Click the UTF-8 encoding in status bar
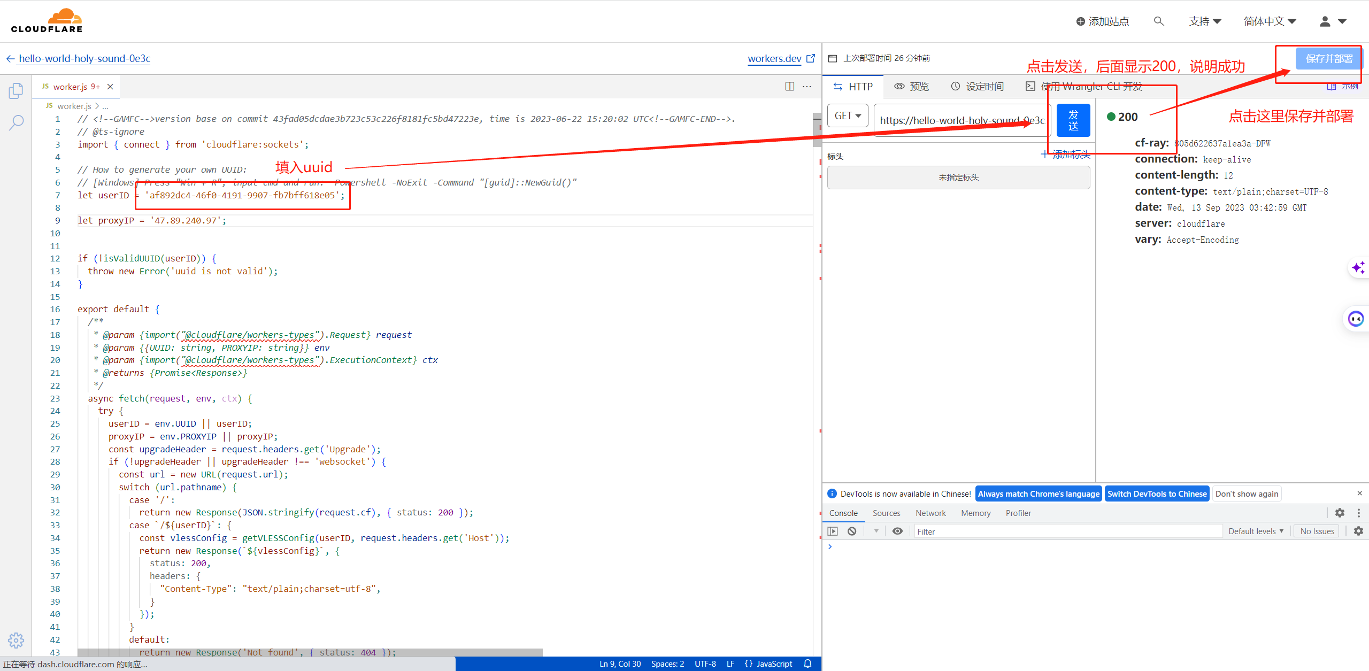This screenshot has width=1369, height=671. pos(705,664)
